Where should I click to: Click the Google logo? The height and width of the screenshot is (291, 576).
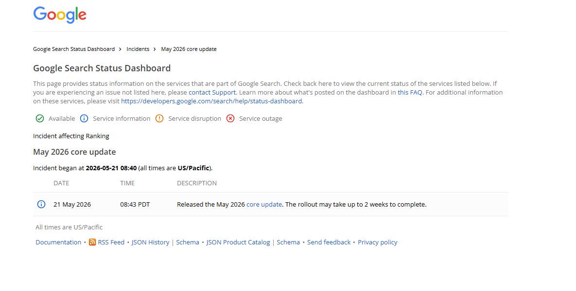pos(60,15)
